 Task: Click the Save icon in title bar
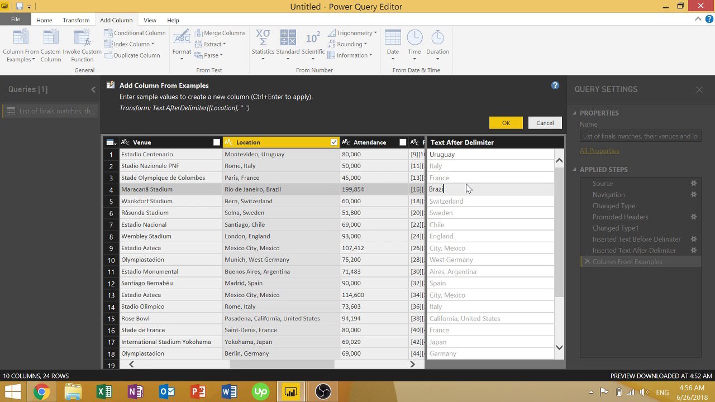(19, 6)
